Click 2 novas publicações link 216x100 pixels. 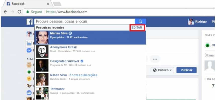pyautogui.click(x=83, y=75)
